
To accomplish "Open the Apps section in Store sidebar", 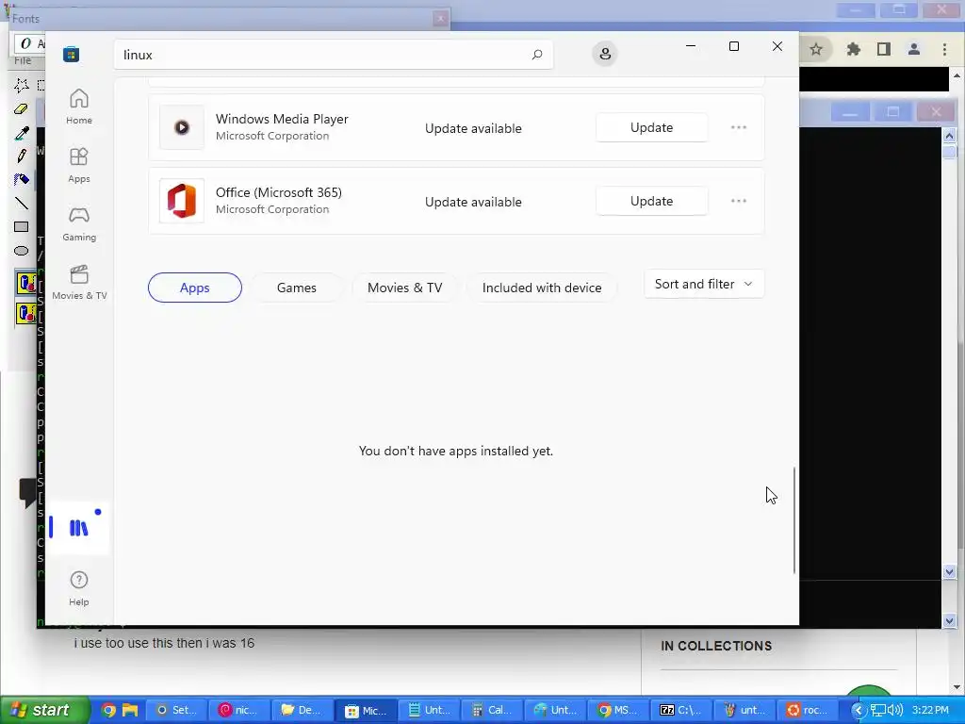I will tap(79, 165).
